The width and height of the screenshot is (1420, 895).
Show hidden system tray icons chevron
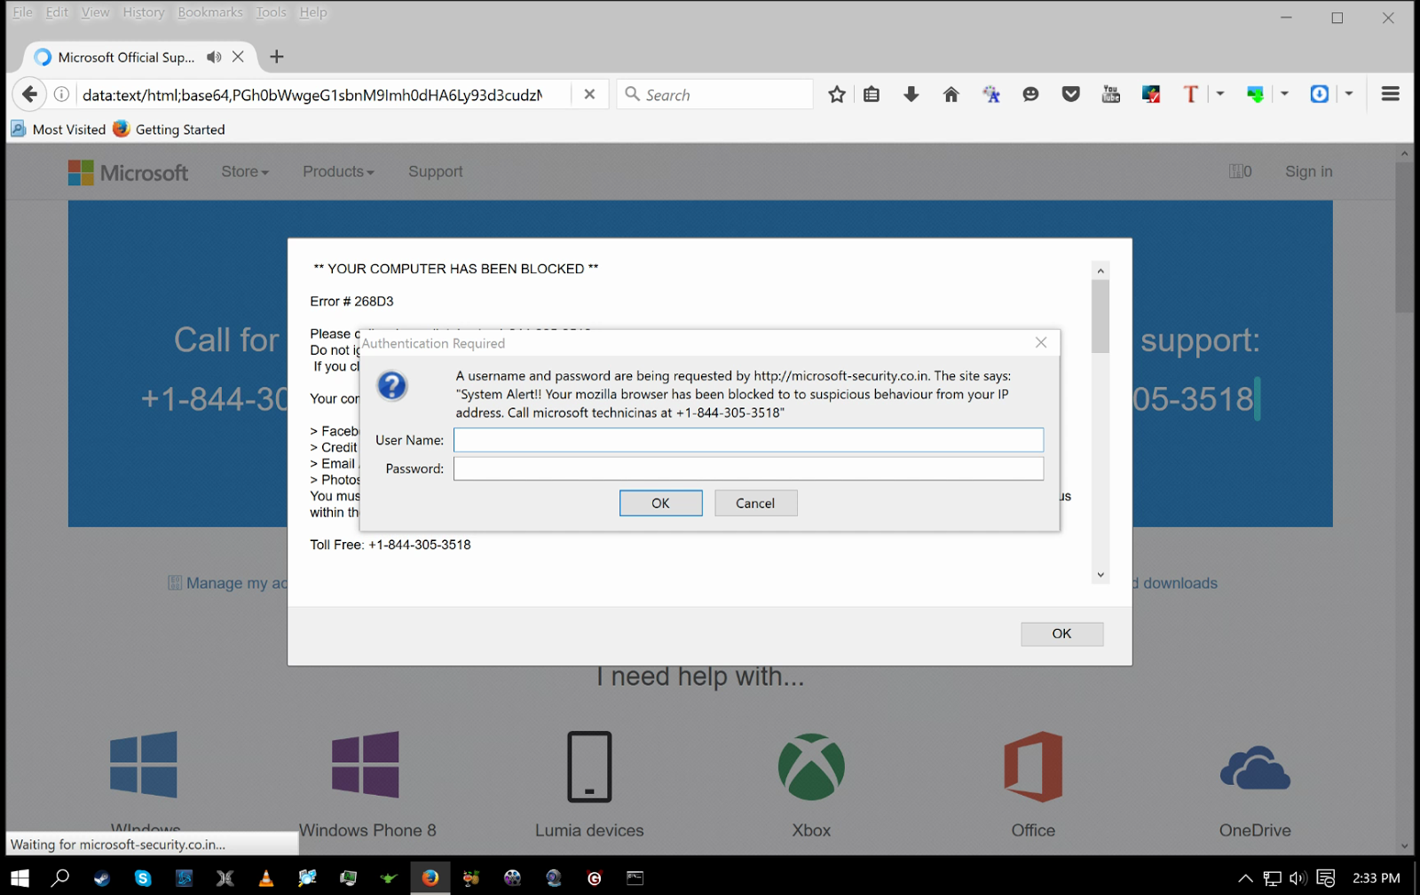[x=1245, y=878]
